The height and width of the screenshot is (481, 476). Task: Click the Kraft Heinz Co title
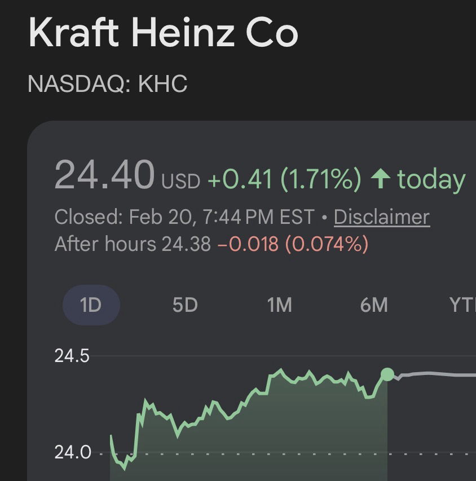pyautogui.click(x=163, y=32)
